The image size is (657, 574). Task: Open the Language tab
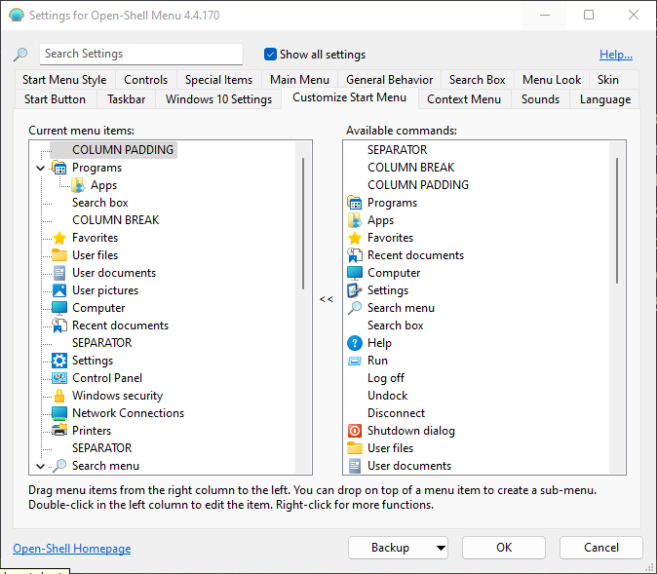605,99
